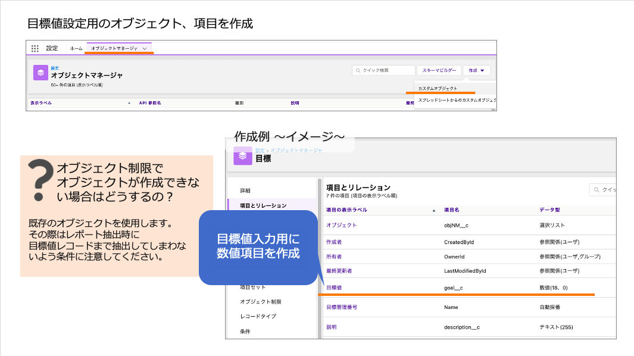Click the CreatedById field name cell
This screenshot has height=356, width=634.
coord(459,242)
